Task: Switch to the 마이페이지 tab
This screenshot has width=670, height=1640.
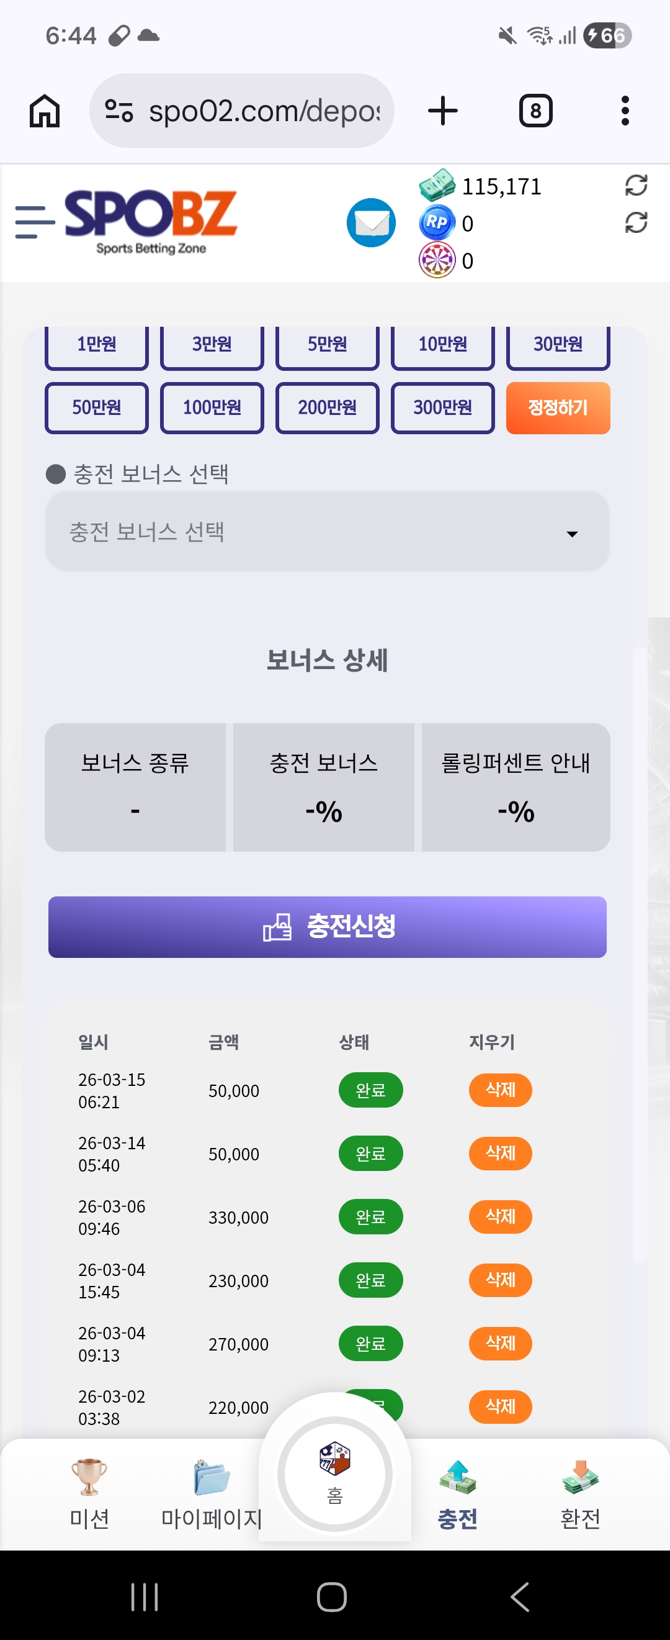Action: (211, 1493)
